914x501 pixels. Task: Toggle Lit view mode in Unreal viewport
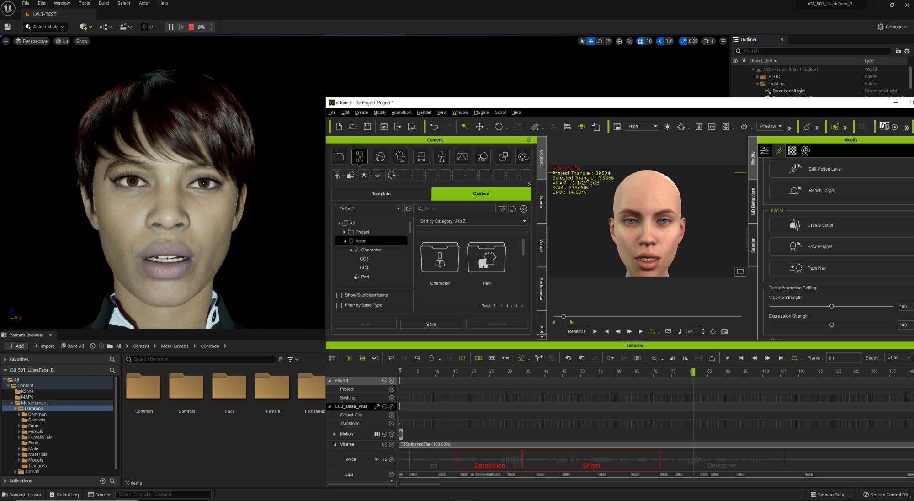(62, 41)
